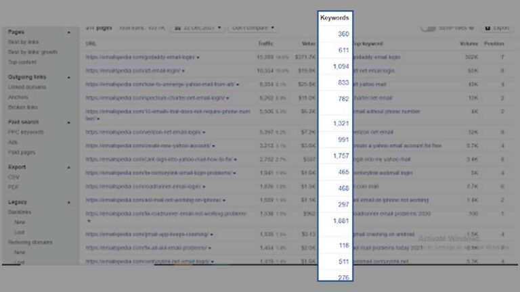Open PPC keywords report
This screenshot has width=520, height=292.
26,132
